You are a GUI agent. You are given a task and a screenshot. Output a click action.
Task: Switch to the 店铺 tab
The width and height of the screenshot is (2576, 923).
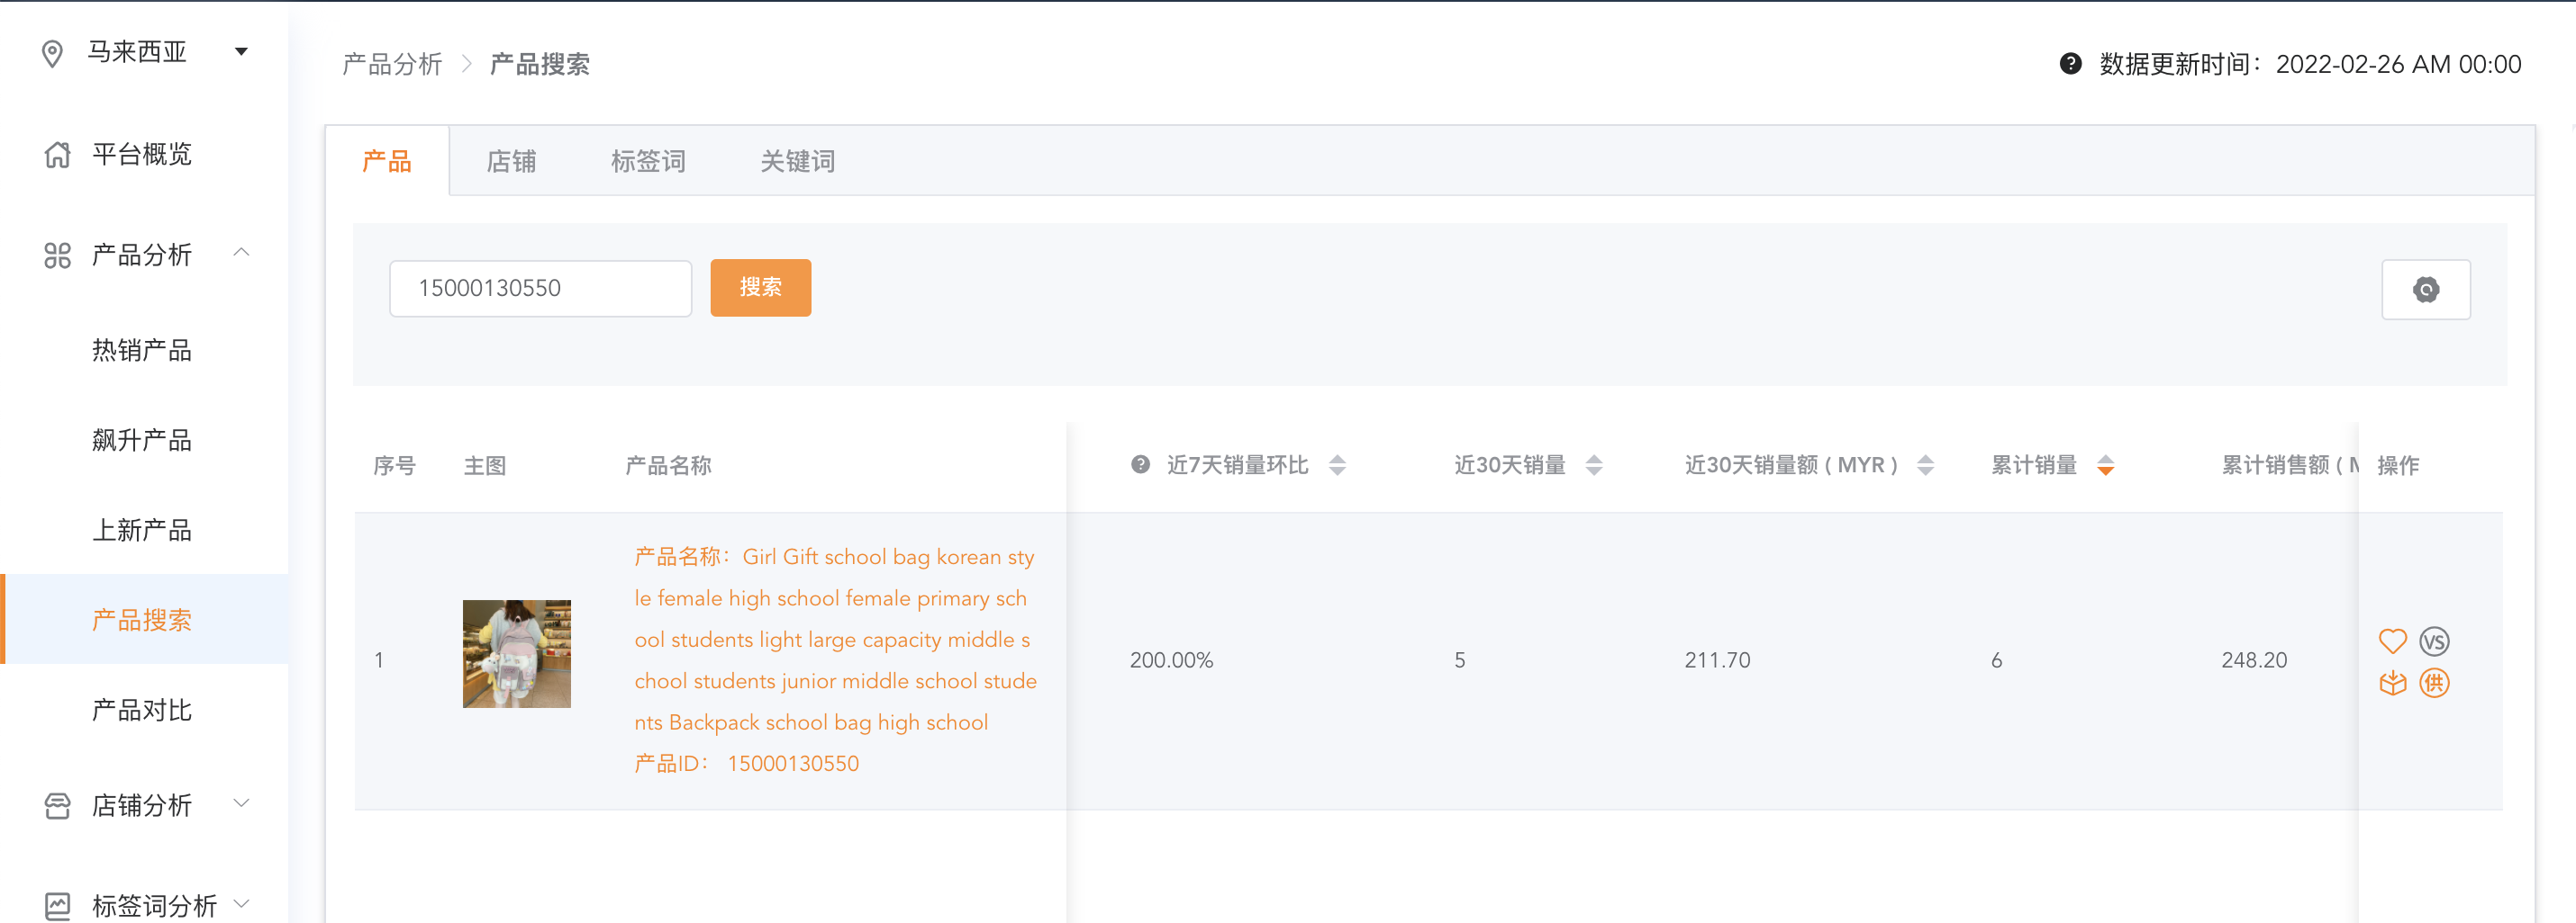click(x=511, y=161)
